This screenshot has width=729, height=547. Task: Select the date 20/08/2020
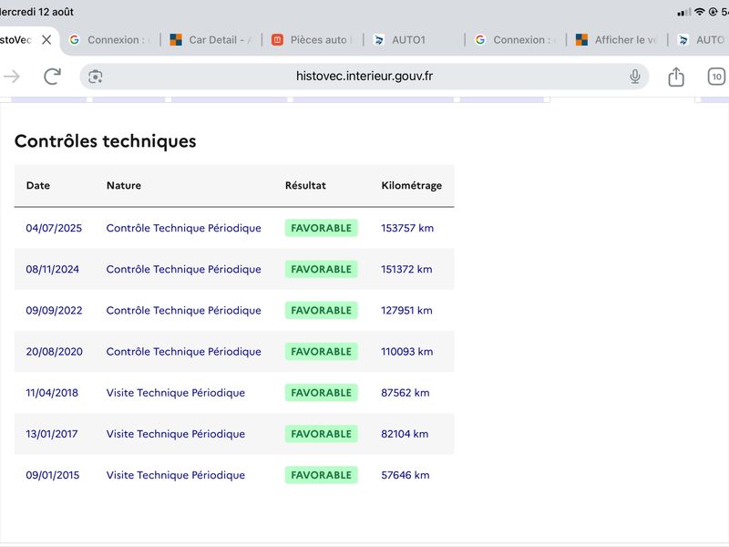(55, 351)
